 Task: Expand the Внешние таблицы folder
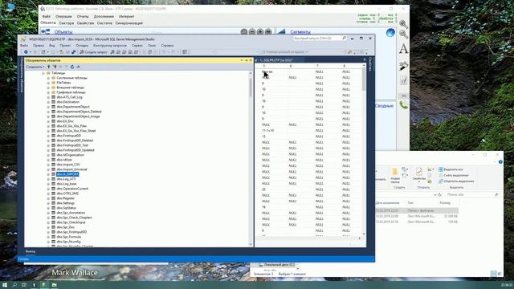tap(48, 88)
